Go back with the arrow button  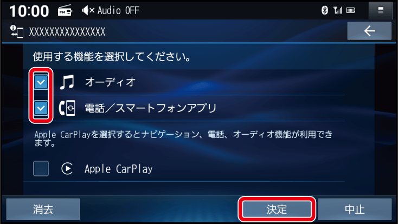tap(369, 31)
